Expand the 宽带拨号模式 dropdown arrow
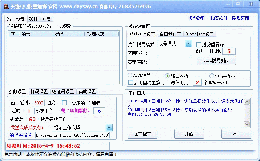Viewport: 260px width, 161px height. point(188,44)
